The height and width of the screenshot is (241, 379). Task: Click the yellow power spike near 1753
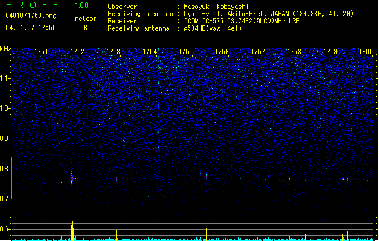click(116, 235)
